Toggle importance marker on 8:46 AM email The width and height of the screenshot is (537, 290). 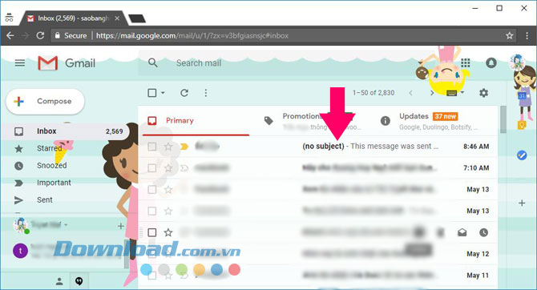click(184, 147)
